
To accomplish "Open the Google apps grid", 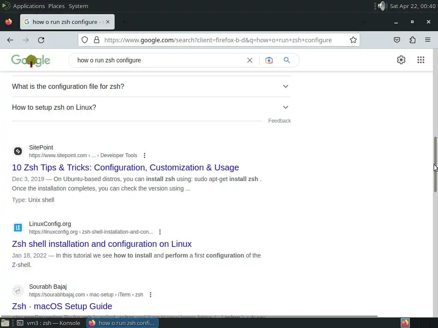I will tap(421, 60).
